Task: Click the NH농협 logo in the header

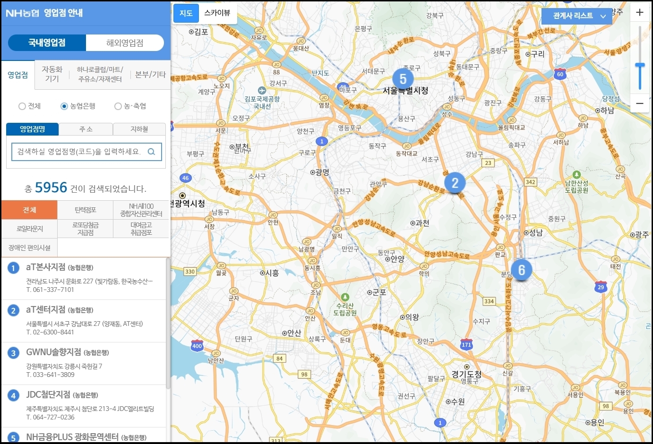Action: point(22,13)
